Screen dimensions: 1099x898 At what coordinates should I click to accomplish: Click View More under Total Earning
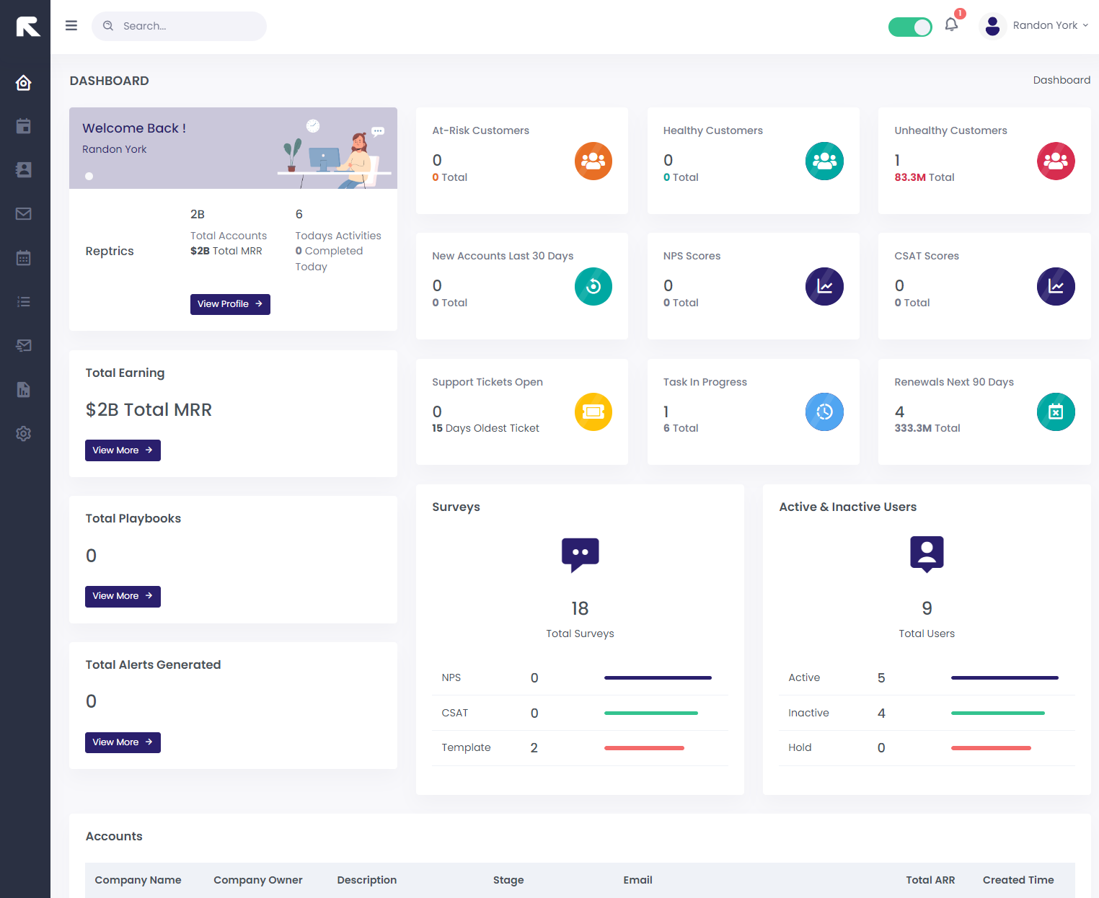[x=123, y=450]
